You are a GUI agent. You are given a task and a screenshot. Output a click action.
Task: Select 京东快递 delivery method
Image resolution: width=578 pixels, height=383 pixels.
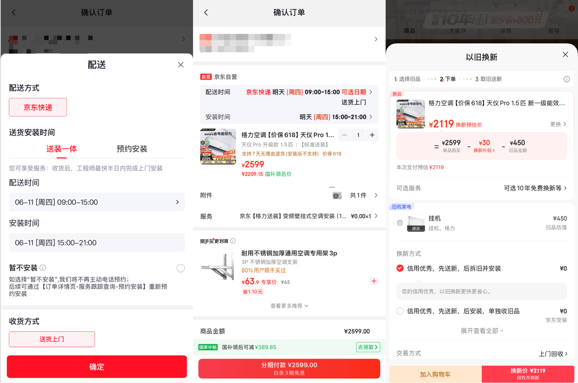point(38,107)
